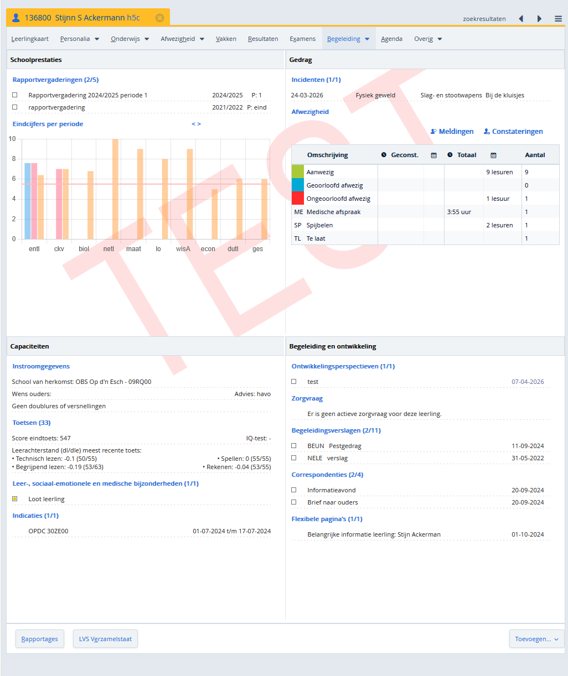568x676 pixels.
Task: Open Leer-, sociaal-emotionele en medische bijzonderheden link
Action: coord(106,483)
